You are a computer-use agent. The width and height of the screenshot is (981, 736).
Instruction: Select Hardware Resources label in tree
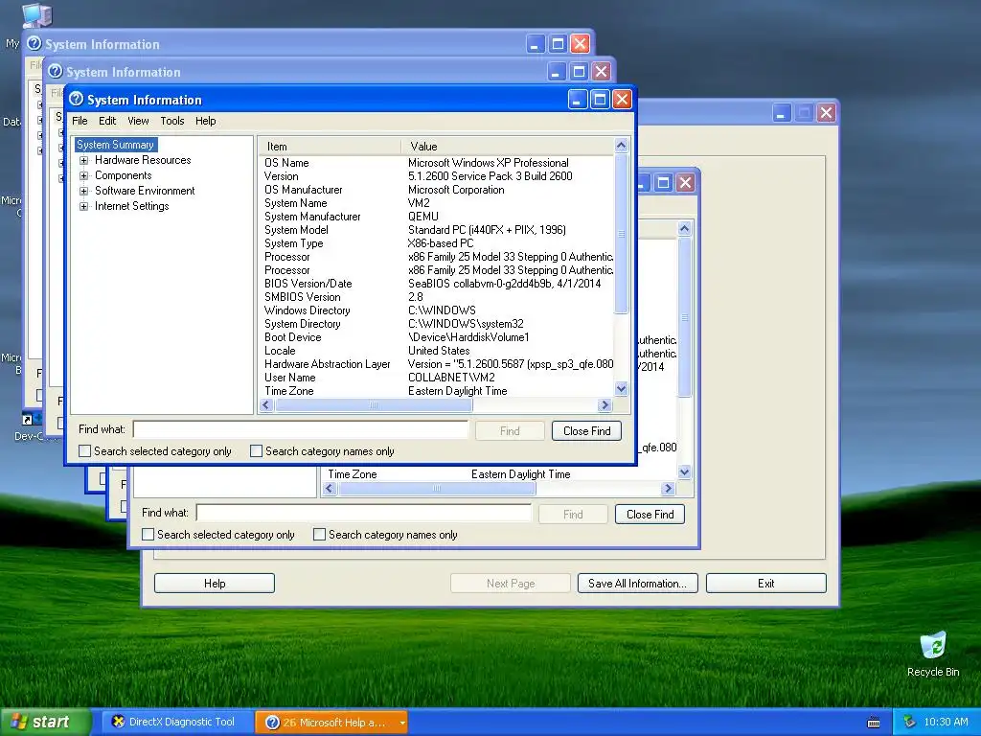(143, 160)
